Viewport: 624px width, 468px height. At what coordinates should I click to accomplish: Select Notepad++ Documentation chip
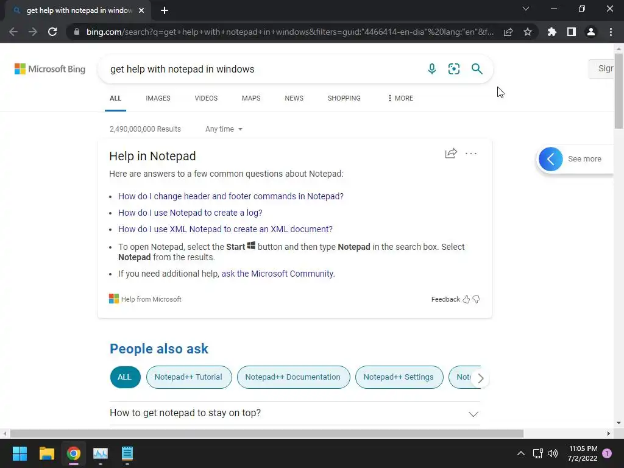point(293,377)
